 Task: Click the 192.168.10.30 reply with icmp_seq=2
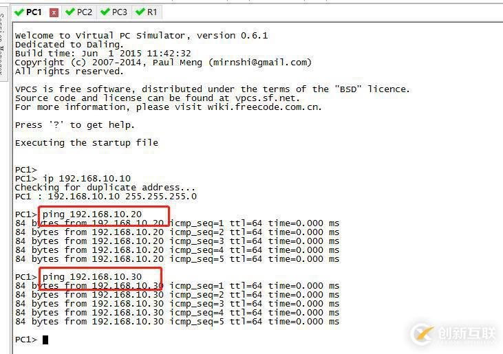177,294
